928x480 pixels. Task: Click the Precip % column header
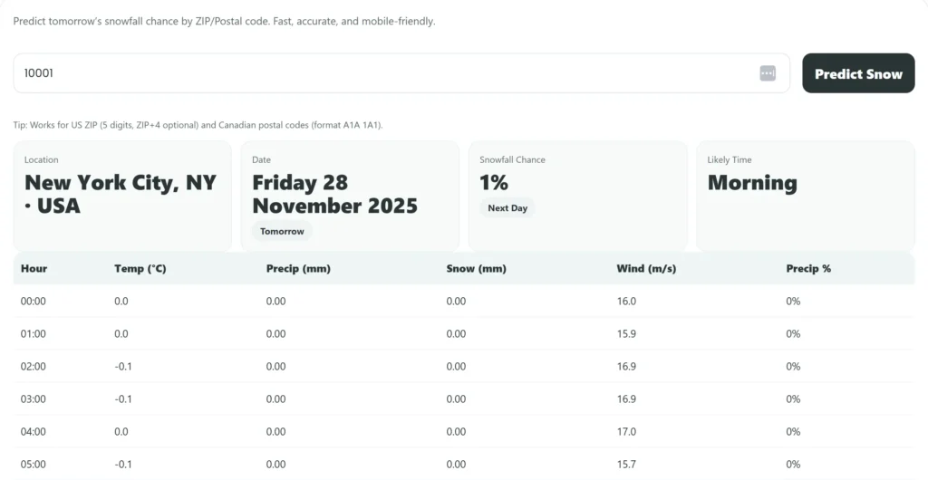tap(808, 269)
